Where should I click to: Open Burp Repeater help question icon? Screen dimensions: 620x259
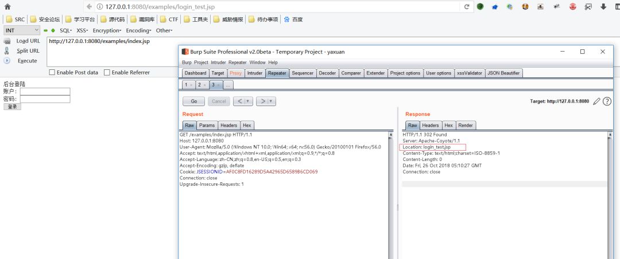click(607, 101)
